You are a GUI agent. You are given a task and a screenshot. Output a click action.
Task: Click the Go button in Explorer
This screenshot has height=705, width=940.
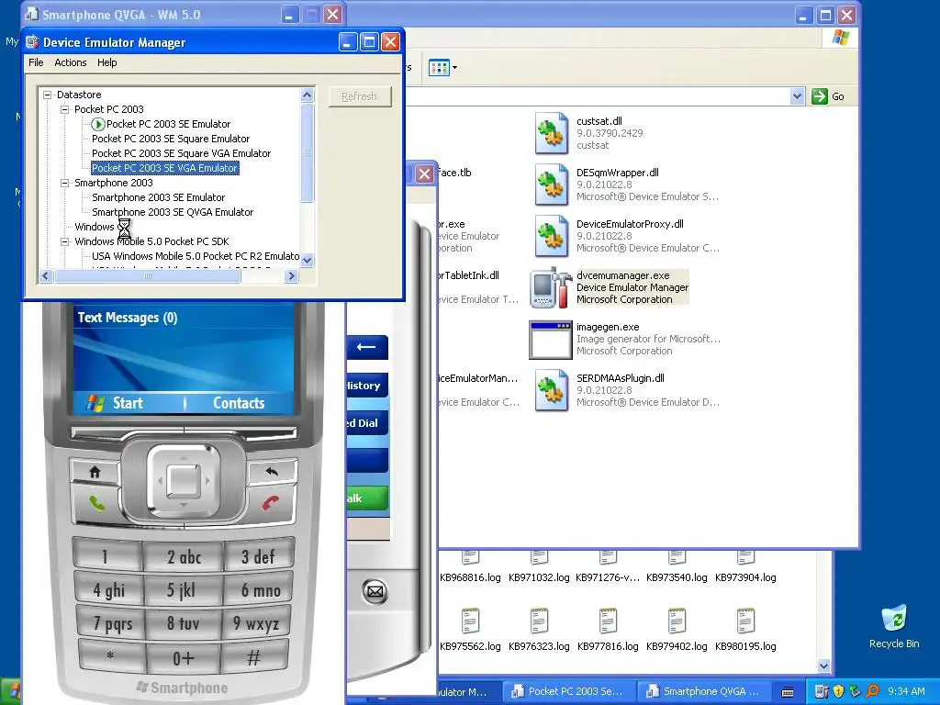click(x=828, y=96)
